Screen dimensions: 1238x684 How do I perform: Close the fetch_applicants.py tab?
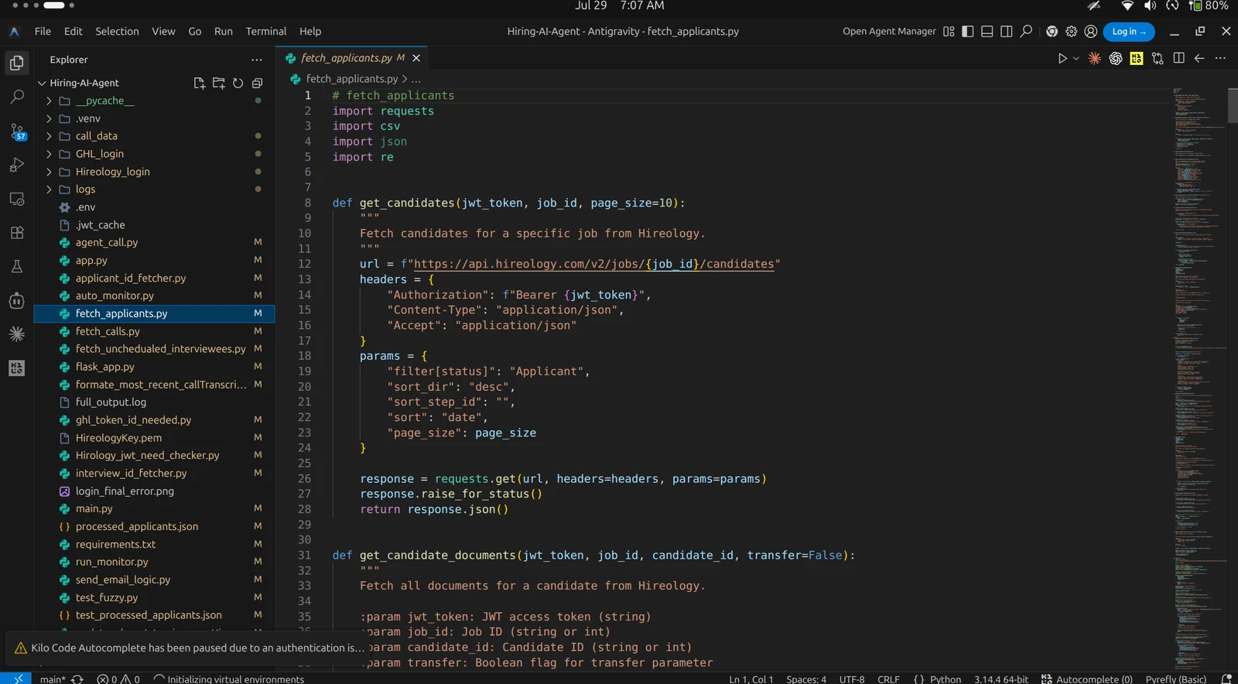(x=416, y=58)
